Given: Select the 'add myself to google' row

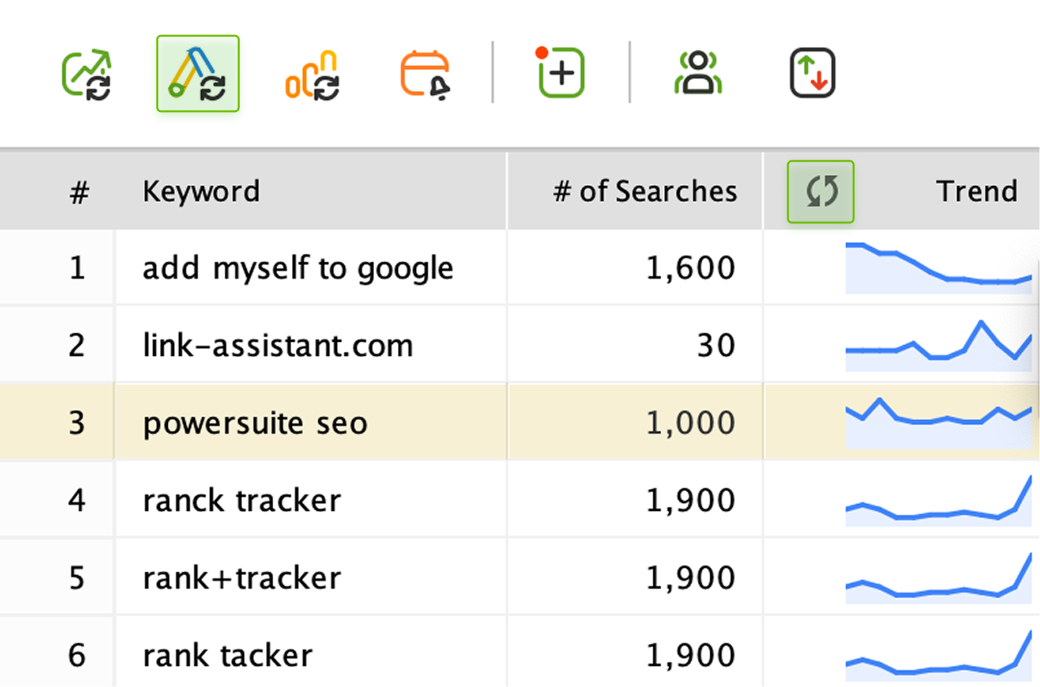Looking at the screenshot, I should pyautogui.click(x=519, y=268).
